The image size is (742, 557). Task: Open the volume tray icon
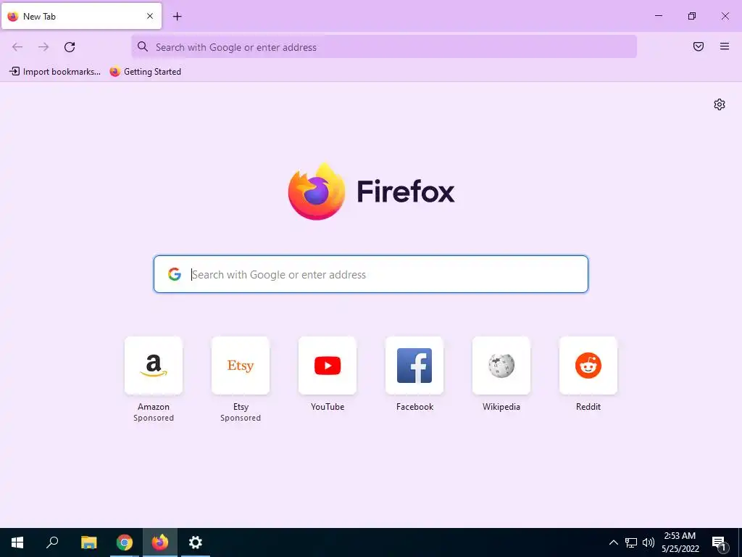click(x=649, y=542)
